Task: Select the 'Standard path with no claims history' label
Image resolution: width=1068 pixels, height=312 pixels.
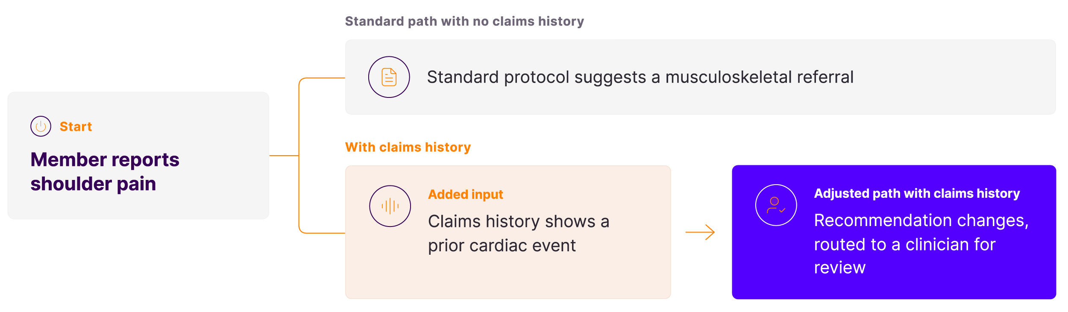Action: pyautogui.click(x=464, y=21)
